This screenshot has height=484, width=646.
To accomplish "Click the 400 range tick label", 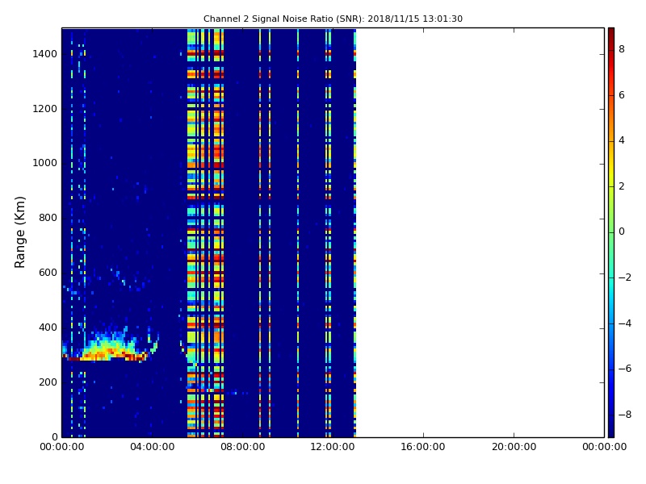I will pyautogui.click(x=48, y=328).
